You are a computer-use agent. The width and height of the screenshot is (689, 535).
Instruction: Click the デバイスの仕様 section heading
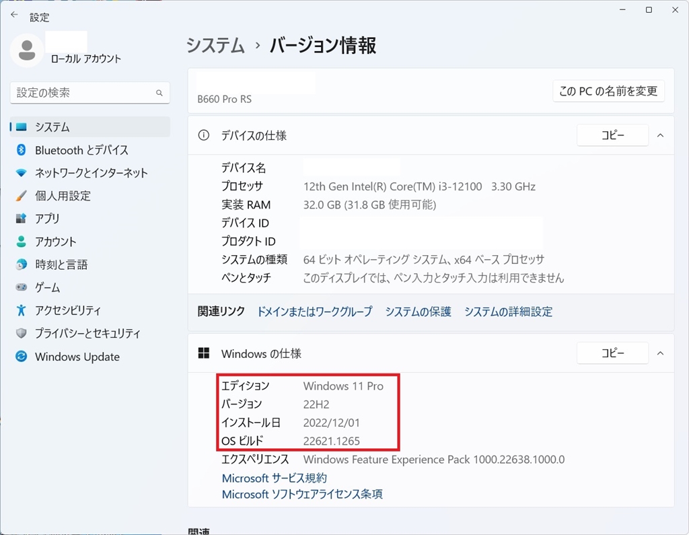point(254,135)
